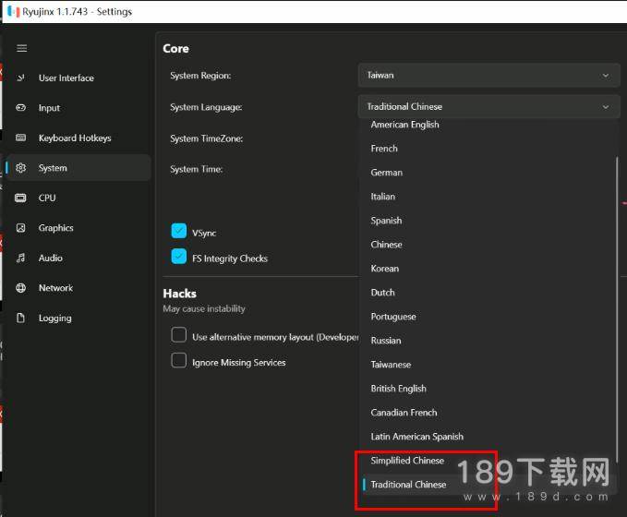Choose Latin American Spanish language option
This screenshot has width=627, height=517.
[x=487, y=437]
